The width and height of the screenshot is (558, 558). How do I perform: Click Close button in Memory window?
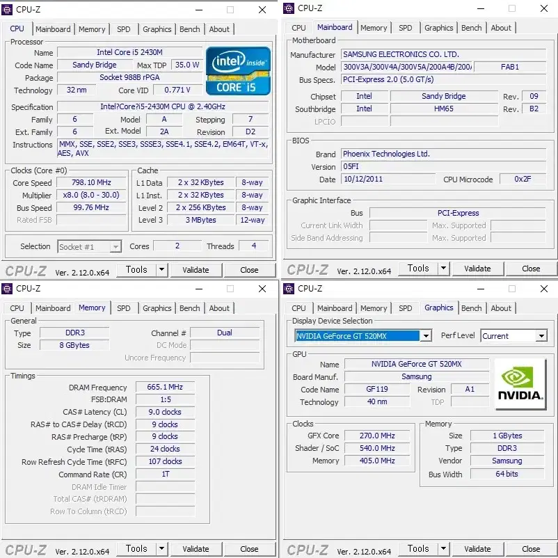pyautogui.click(x=249, y=549)
